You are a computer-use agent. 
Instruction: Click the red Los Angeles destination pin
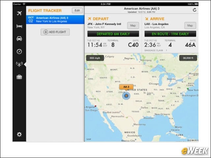click(95, 106)
